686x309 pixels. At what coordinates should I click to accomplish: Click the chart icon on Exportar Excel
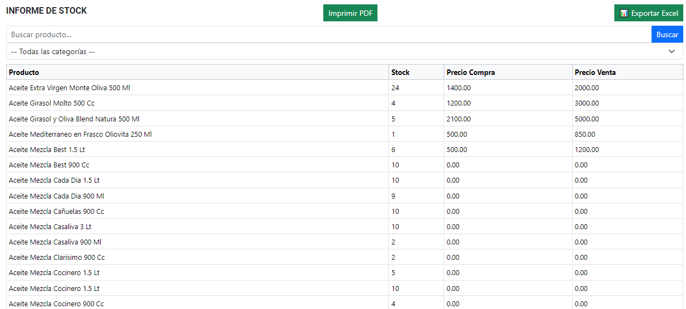coord(624,13)
